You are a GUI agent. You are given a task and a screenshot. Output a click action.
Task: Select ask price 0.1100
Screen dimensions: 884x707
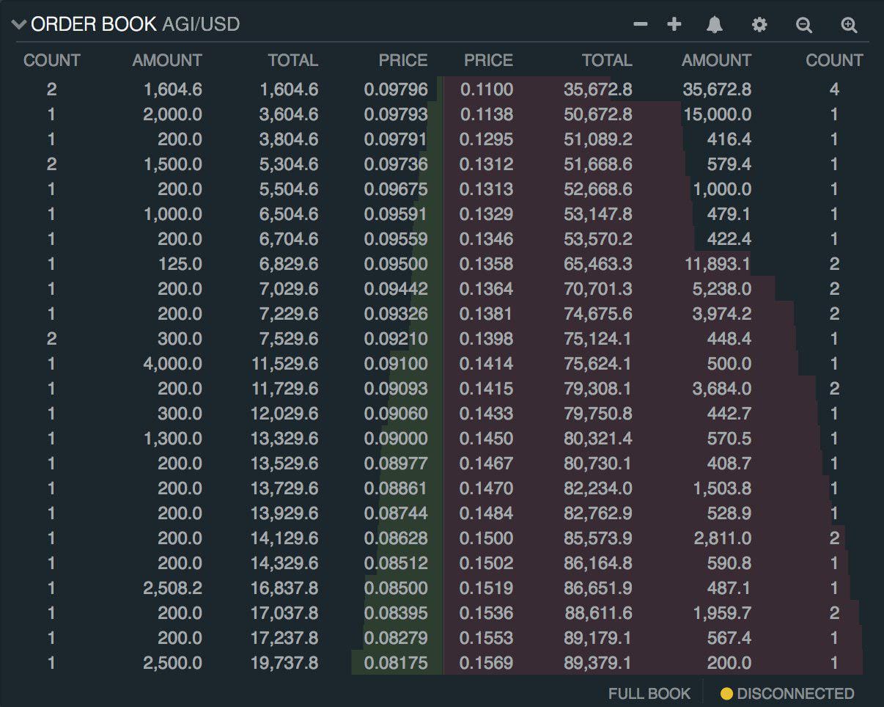click(x=487, y=89)
